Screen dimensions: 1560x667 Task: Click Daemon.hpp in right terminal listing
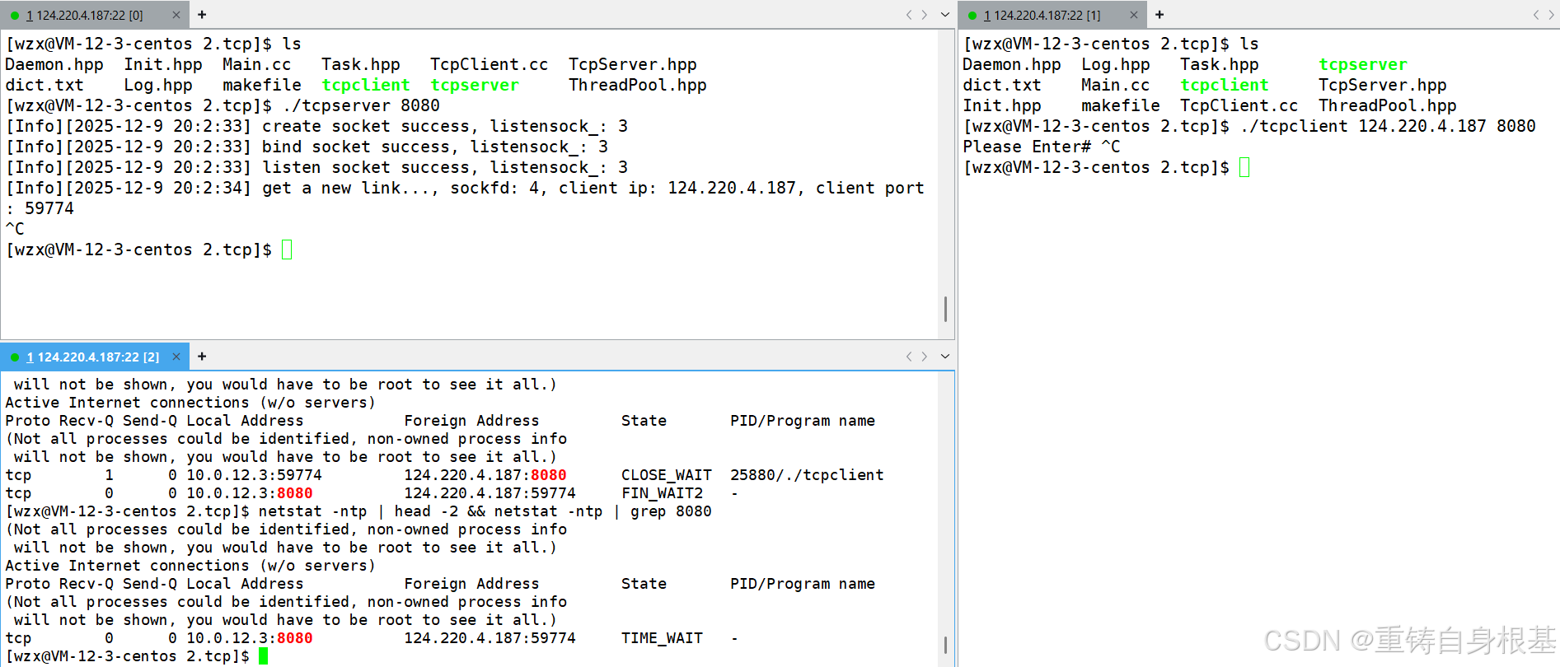click(x=1012, y=64)
